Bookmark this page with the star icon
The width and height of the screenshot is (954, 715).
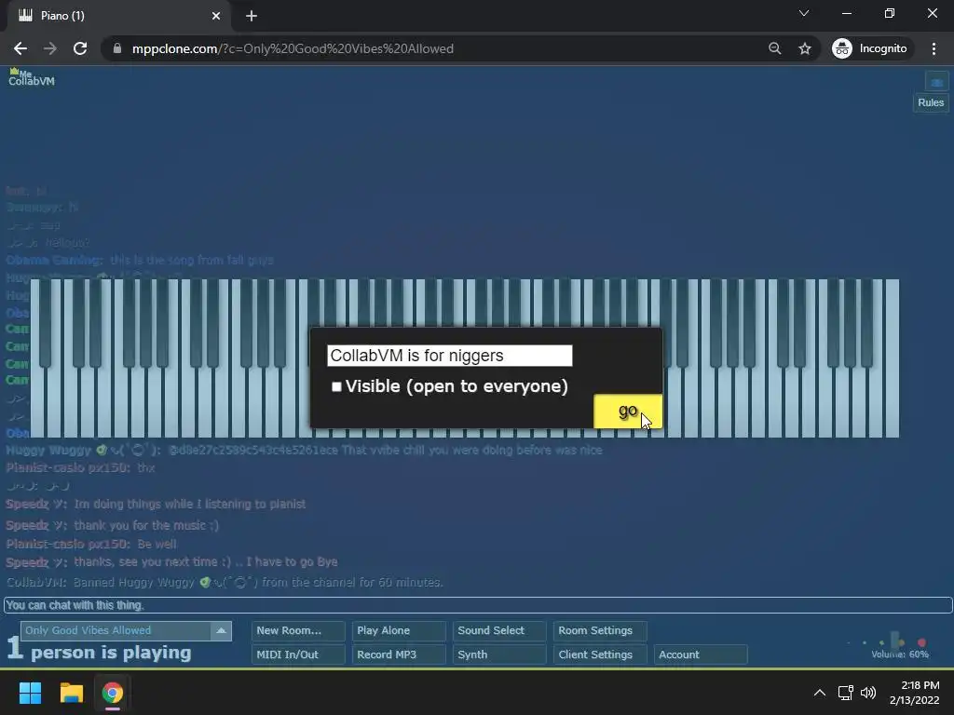(805, 48)
